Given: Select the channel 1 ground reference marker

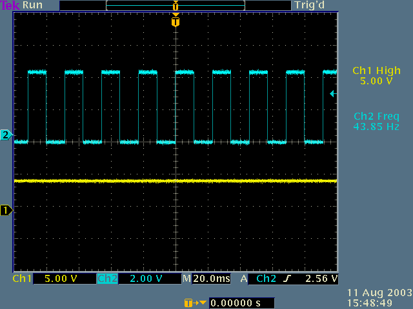Looking at the screenshot, I should point(6,211).
